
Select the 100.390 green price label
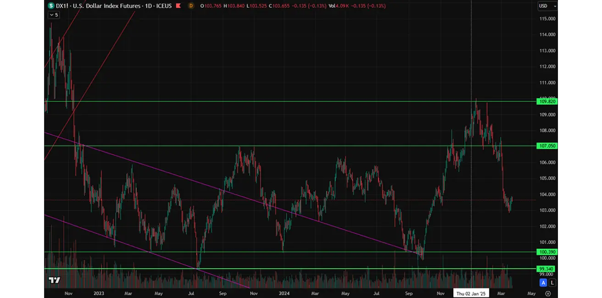(547, 252)
